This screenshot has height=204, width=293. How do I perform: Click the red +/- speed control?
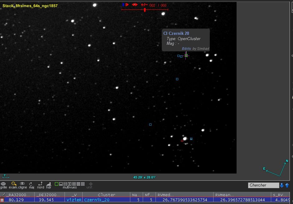[x=144, y=5]
